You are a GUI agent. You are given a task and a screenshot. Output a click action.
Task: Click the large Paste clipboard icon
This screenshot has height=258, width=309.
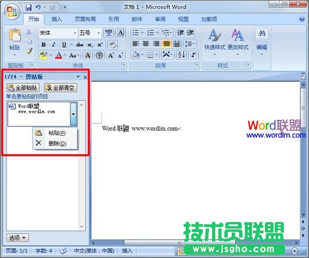[14, 35]
